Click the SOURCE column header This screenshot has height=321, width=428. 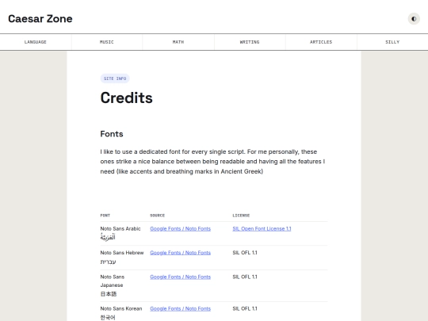point(158,216)
